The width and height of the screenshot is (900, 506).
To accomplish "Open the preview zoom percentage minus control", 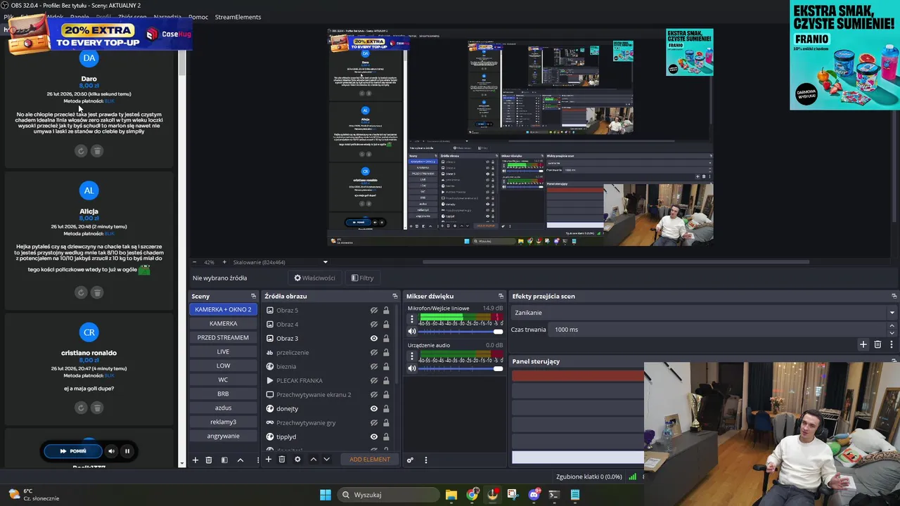I will coord(194,262).
